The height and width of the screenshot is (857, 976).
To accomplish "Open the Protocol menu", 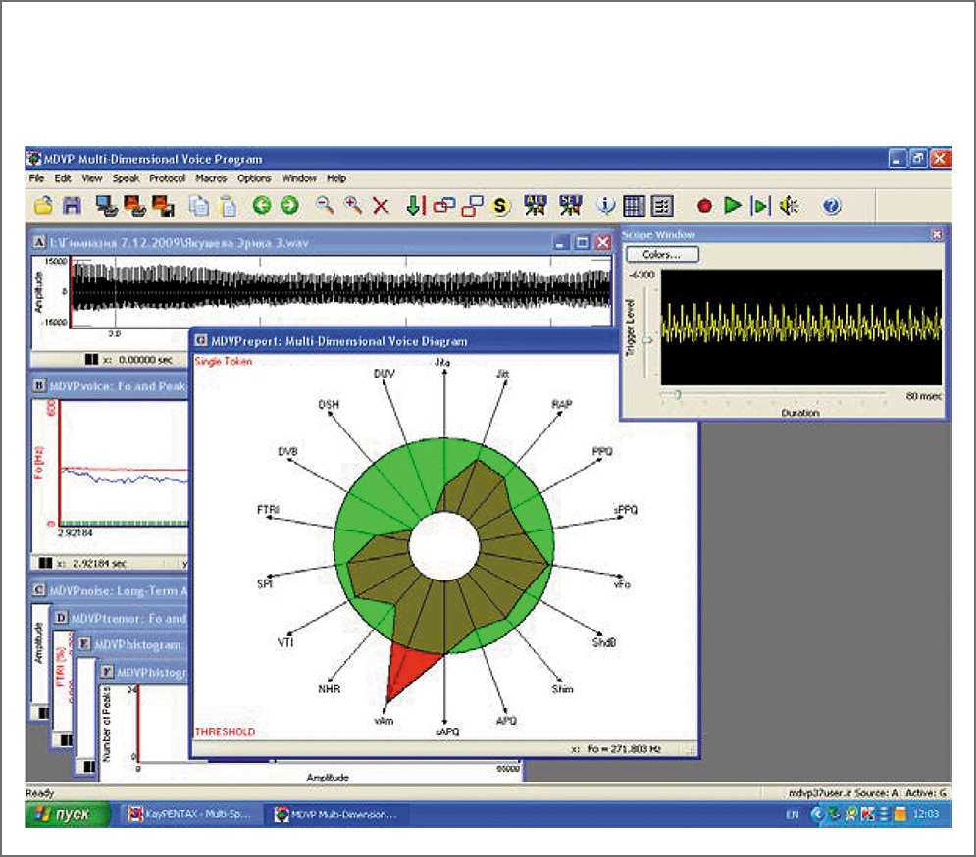I will tap(167, 179).
